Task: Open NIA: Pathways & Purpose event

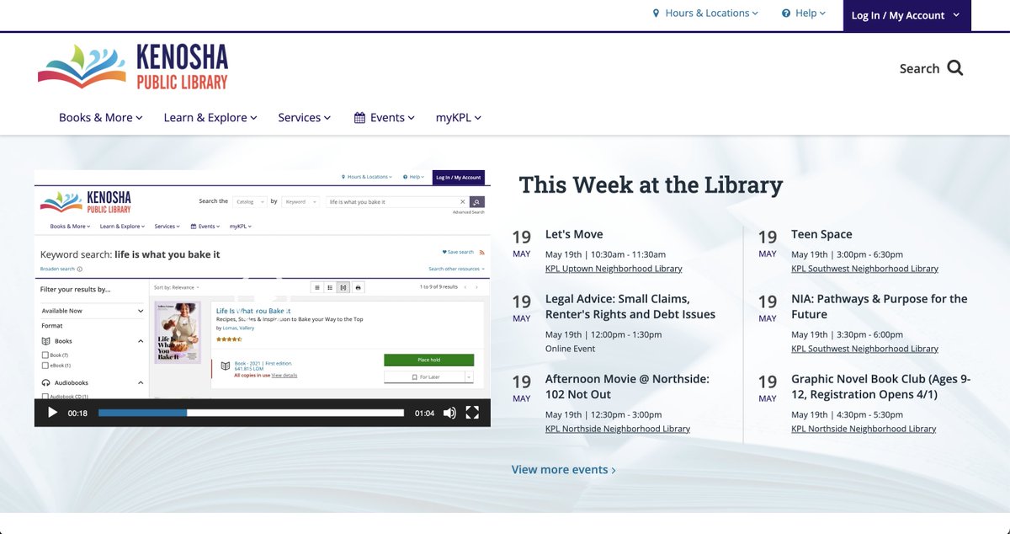Action: pos(880,307)
